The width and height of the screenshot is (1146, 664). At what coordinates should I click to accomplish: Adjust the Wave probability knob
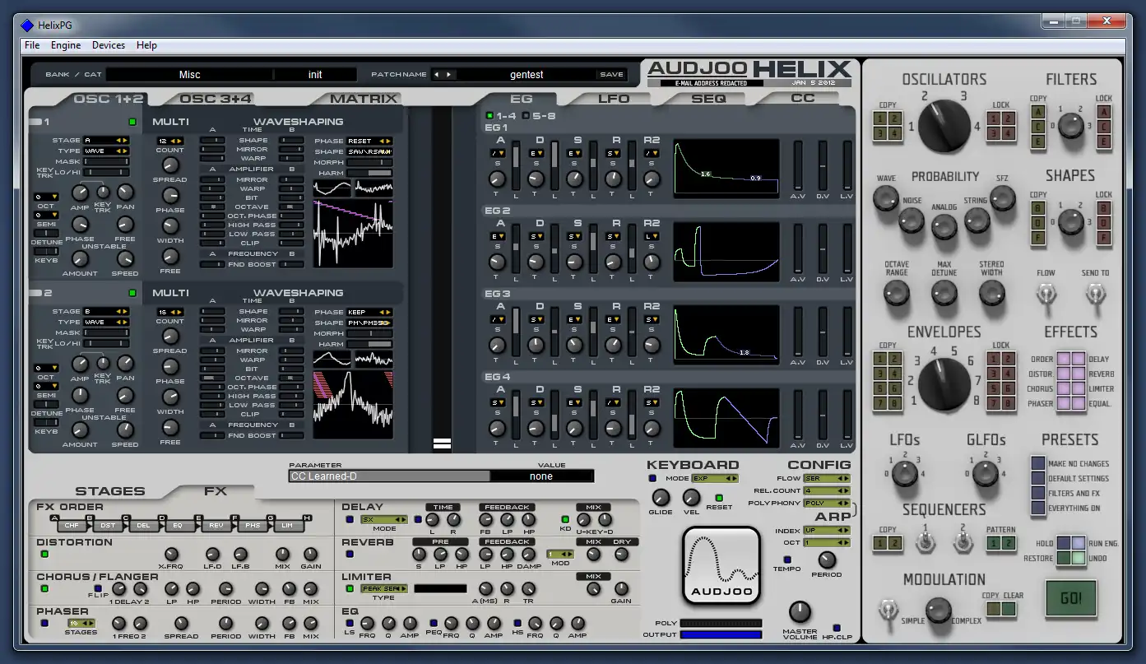(x=885, y=197)
